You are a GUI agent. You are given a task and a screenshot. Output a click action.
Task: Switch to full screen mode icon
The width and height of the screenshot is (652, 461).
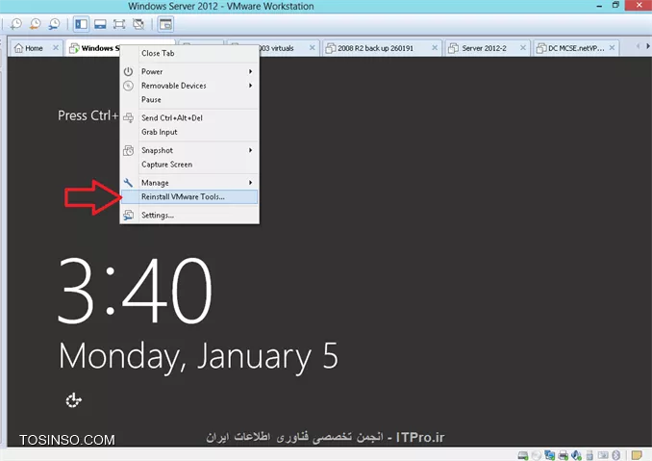point(119,24)
